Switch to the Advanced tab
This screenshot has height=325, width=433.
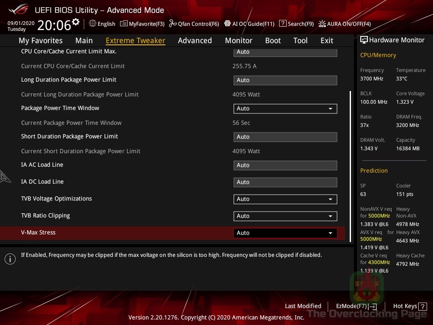[195, 40]
